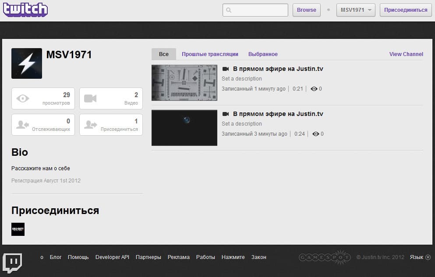Switch to the Выбранное tab

tap(263, 54)
